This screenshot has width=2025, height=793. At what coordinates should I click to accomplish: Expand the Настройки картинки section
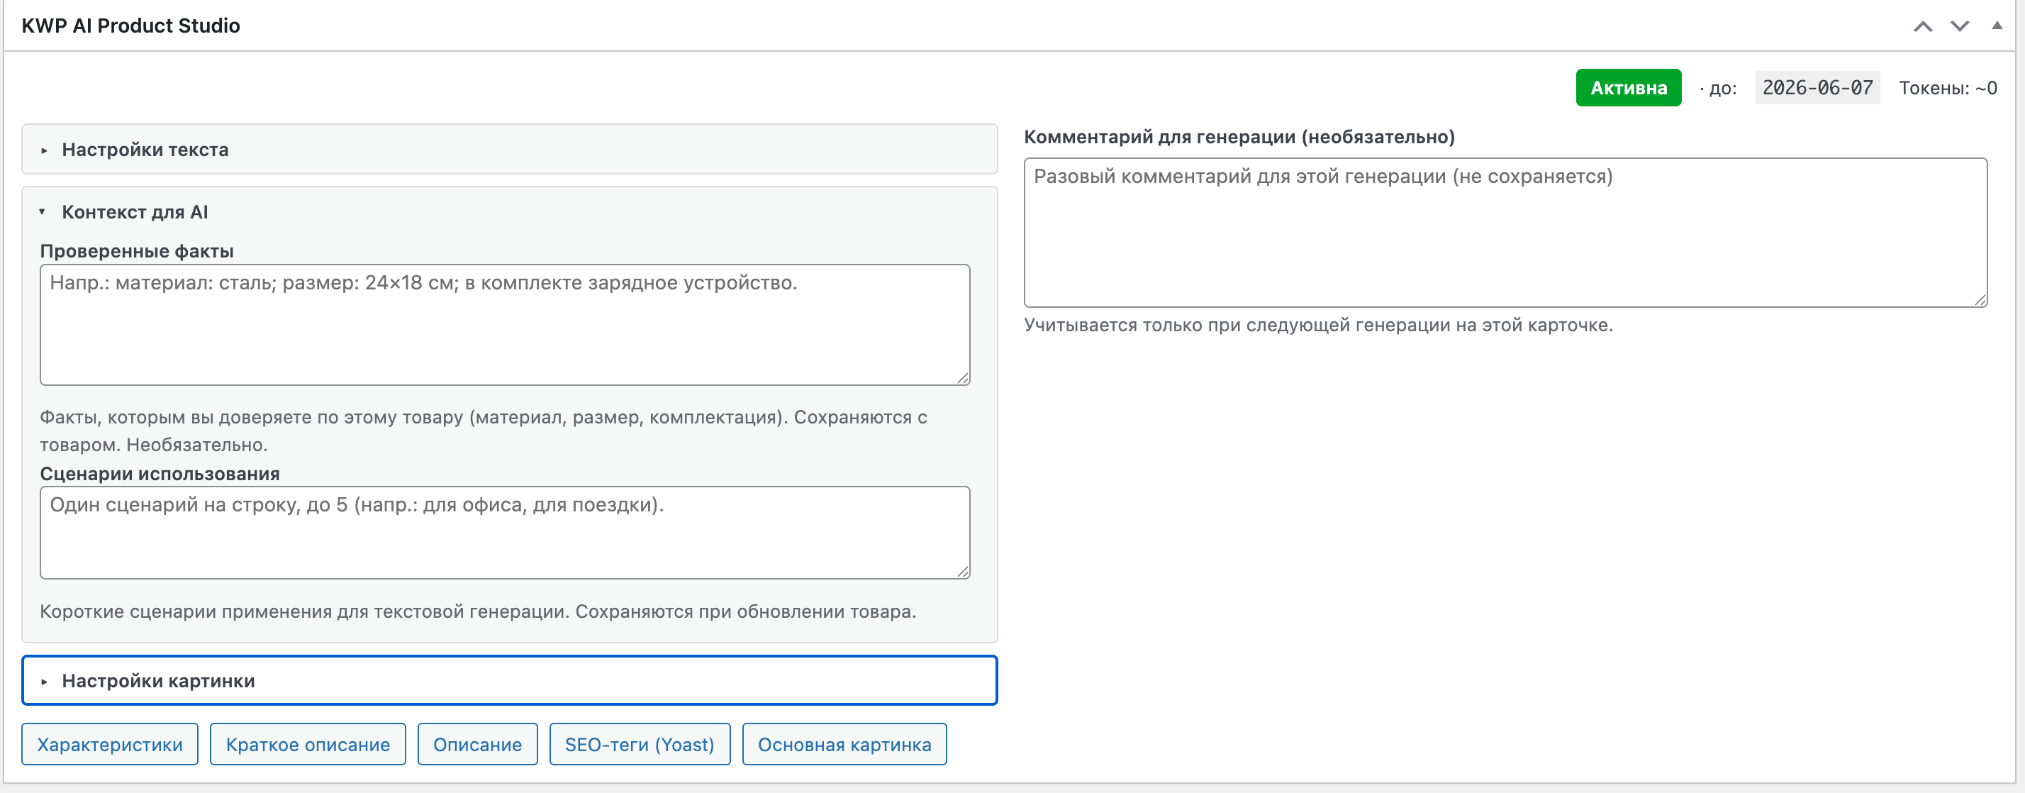coord(509,680)
